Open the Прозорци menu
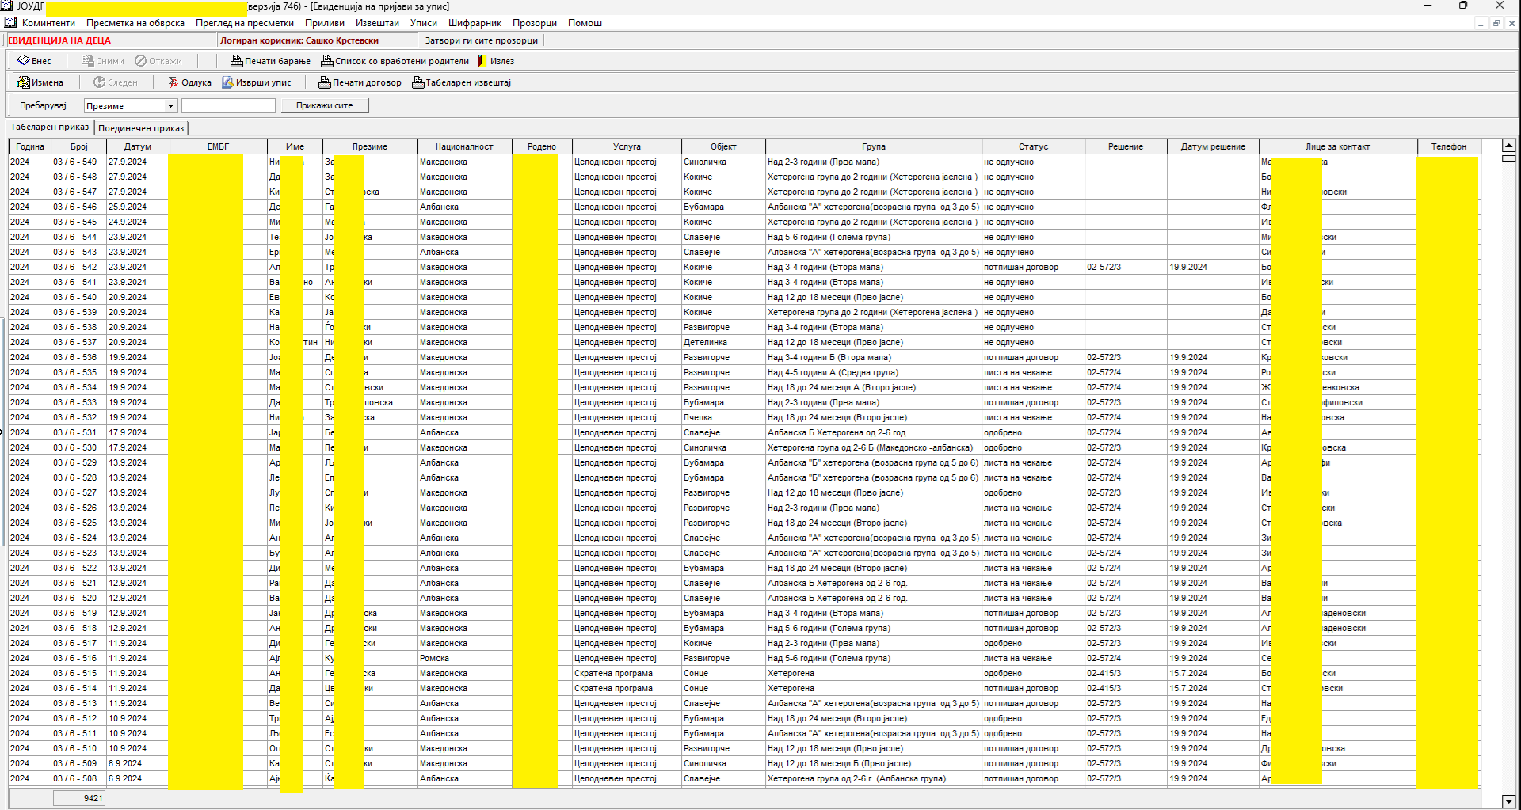Viewport: 1521px width, 810px height. (535, 23)
